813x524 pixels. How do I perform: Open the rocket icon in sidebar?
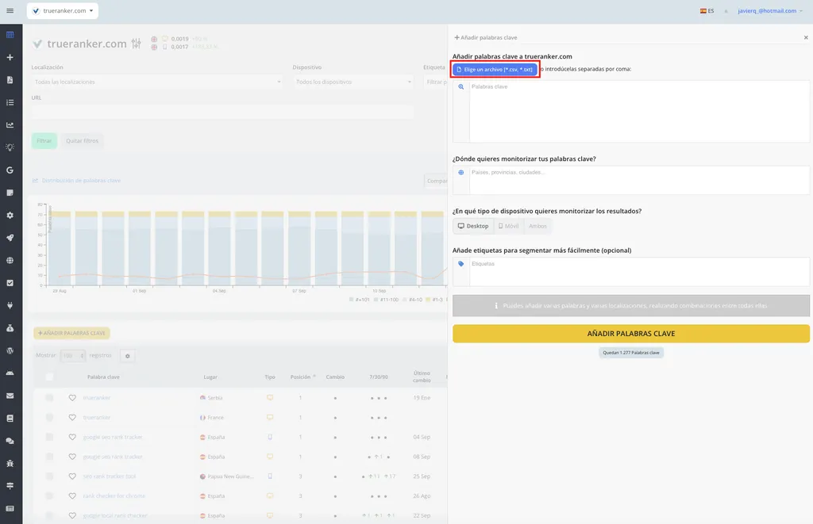pyautogui.click(x=10, y=238)
